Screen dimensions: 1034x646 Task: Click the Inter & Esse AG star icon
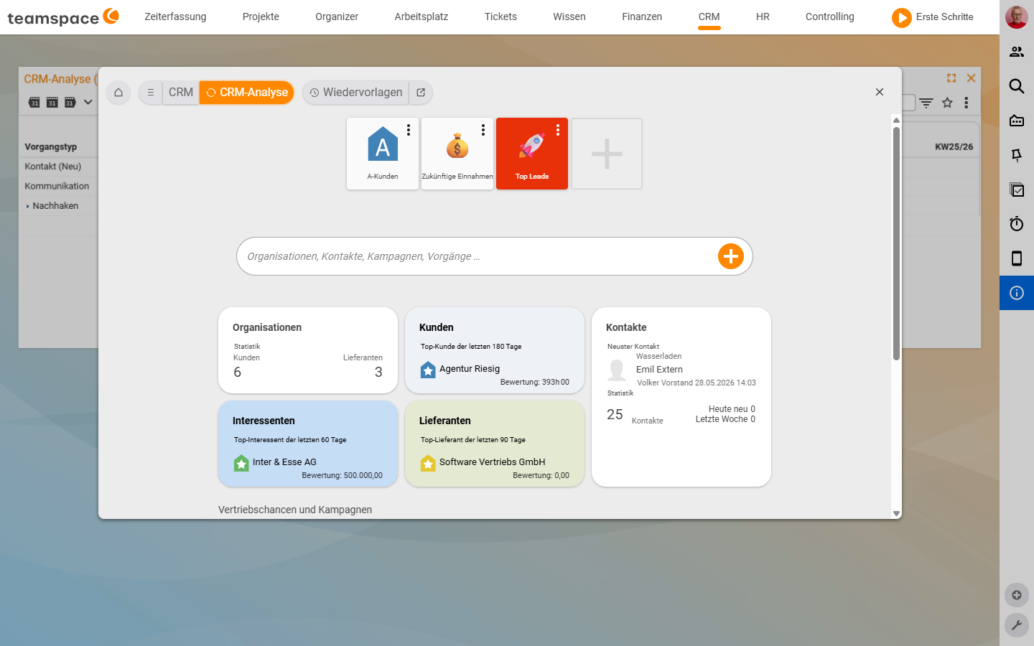point(241,463)
